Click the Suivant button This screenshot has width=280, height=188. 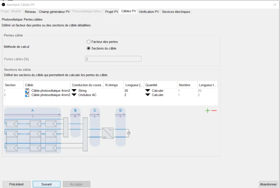(x=46, y=184)
